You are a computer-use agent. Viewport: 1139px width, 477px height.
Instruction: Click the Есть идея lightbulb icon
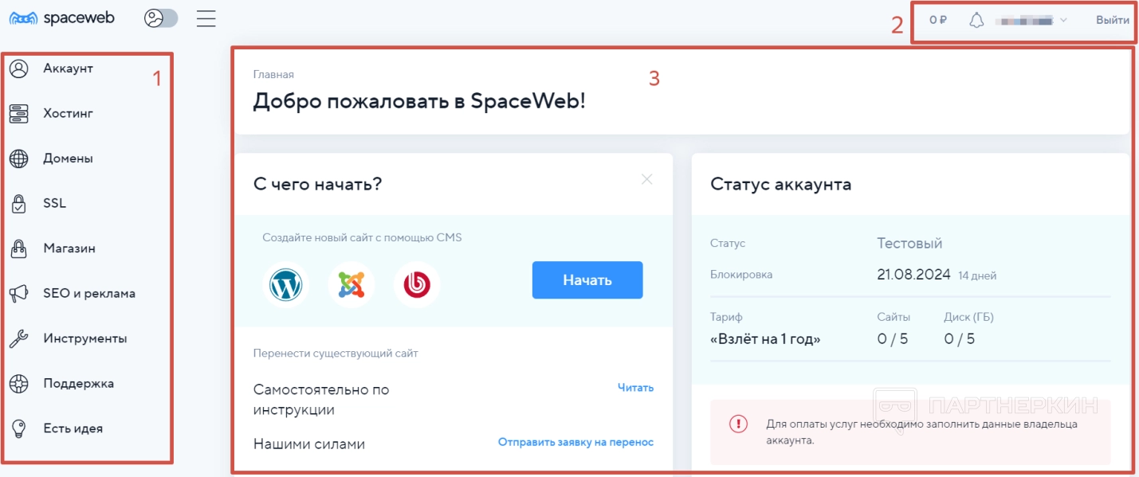19,428
